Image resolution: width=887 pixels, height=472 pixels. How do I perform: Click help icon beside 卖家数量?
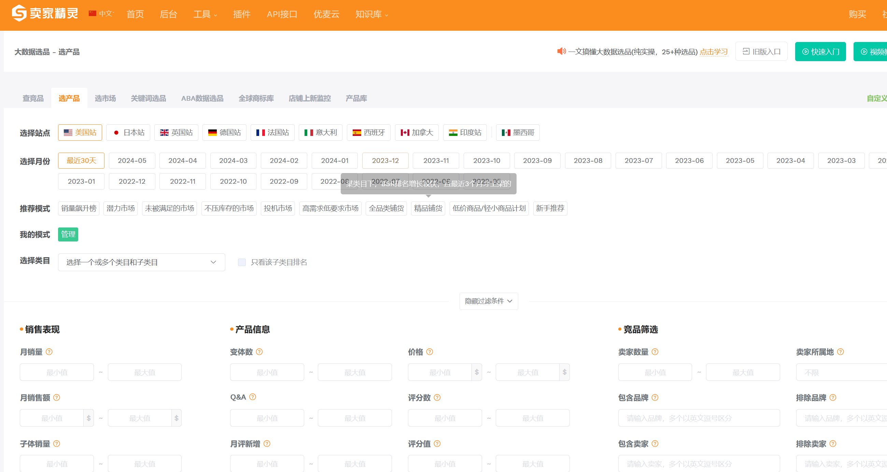[x=655, y=352]
